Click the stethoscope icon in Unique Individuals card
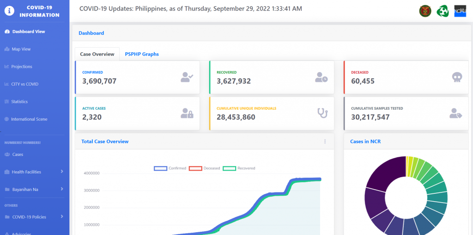Viewport: 473px width, 235px height. (x=322, y=113)
